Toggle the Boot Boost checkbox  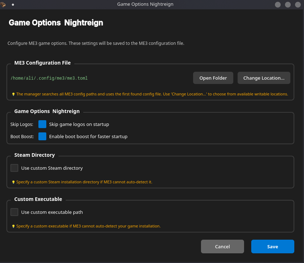[42, 136]
